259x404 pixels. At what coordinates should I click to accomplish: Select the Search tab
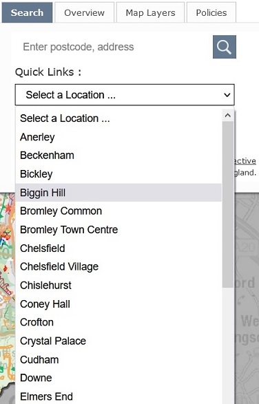(27, 12)
